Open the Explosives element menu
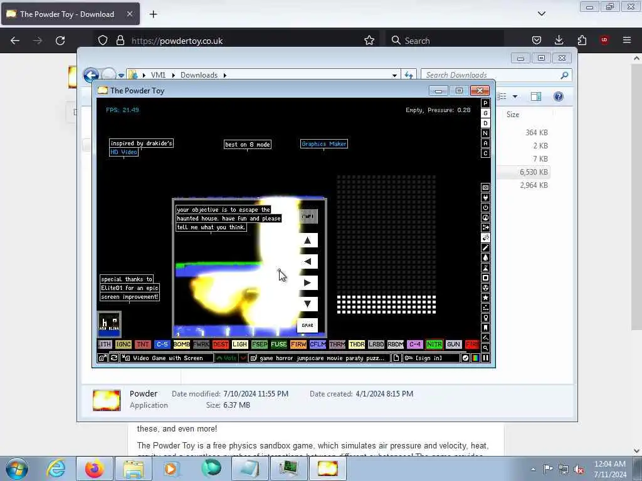This screenshot has height=481, width=642. 485,237
